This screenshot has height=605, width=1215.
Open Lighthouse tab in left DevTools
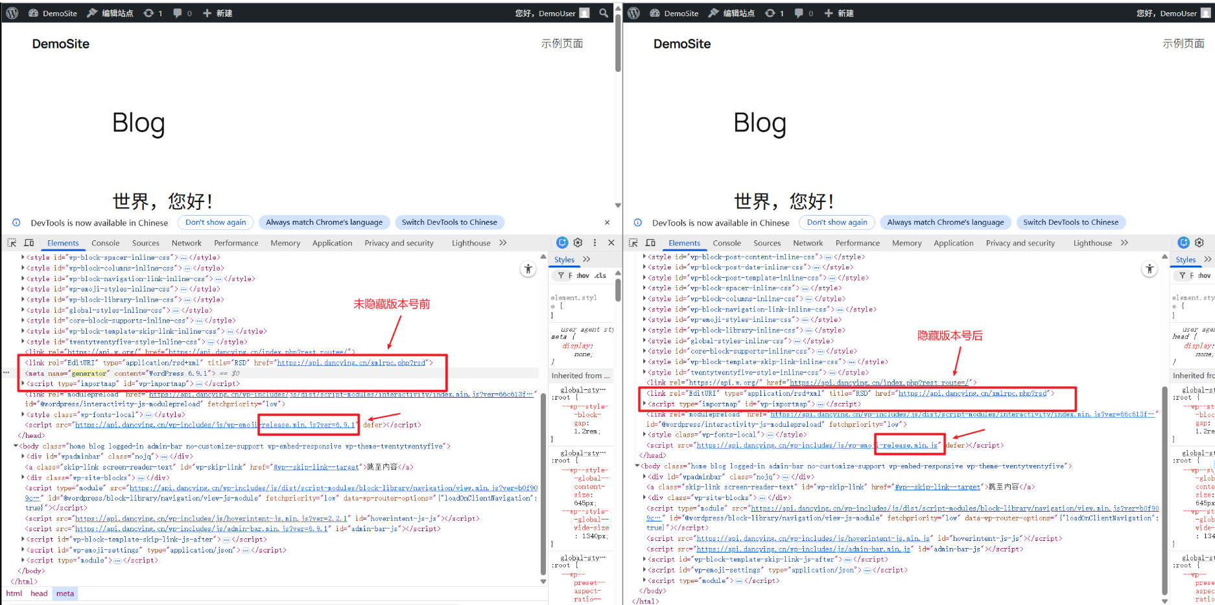coord(471,243)
